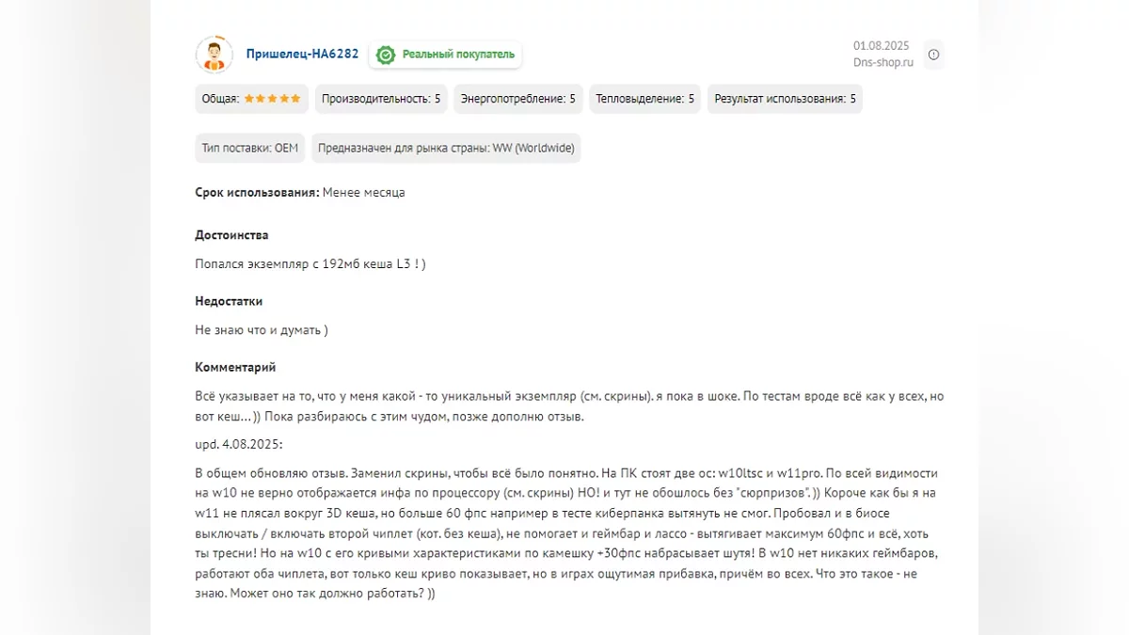1129x635 pixels.
Task: Click the 01.08.2025 review date
Action: 882,45
